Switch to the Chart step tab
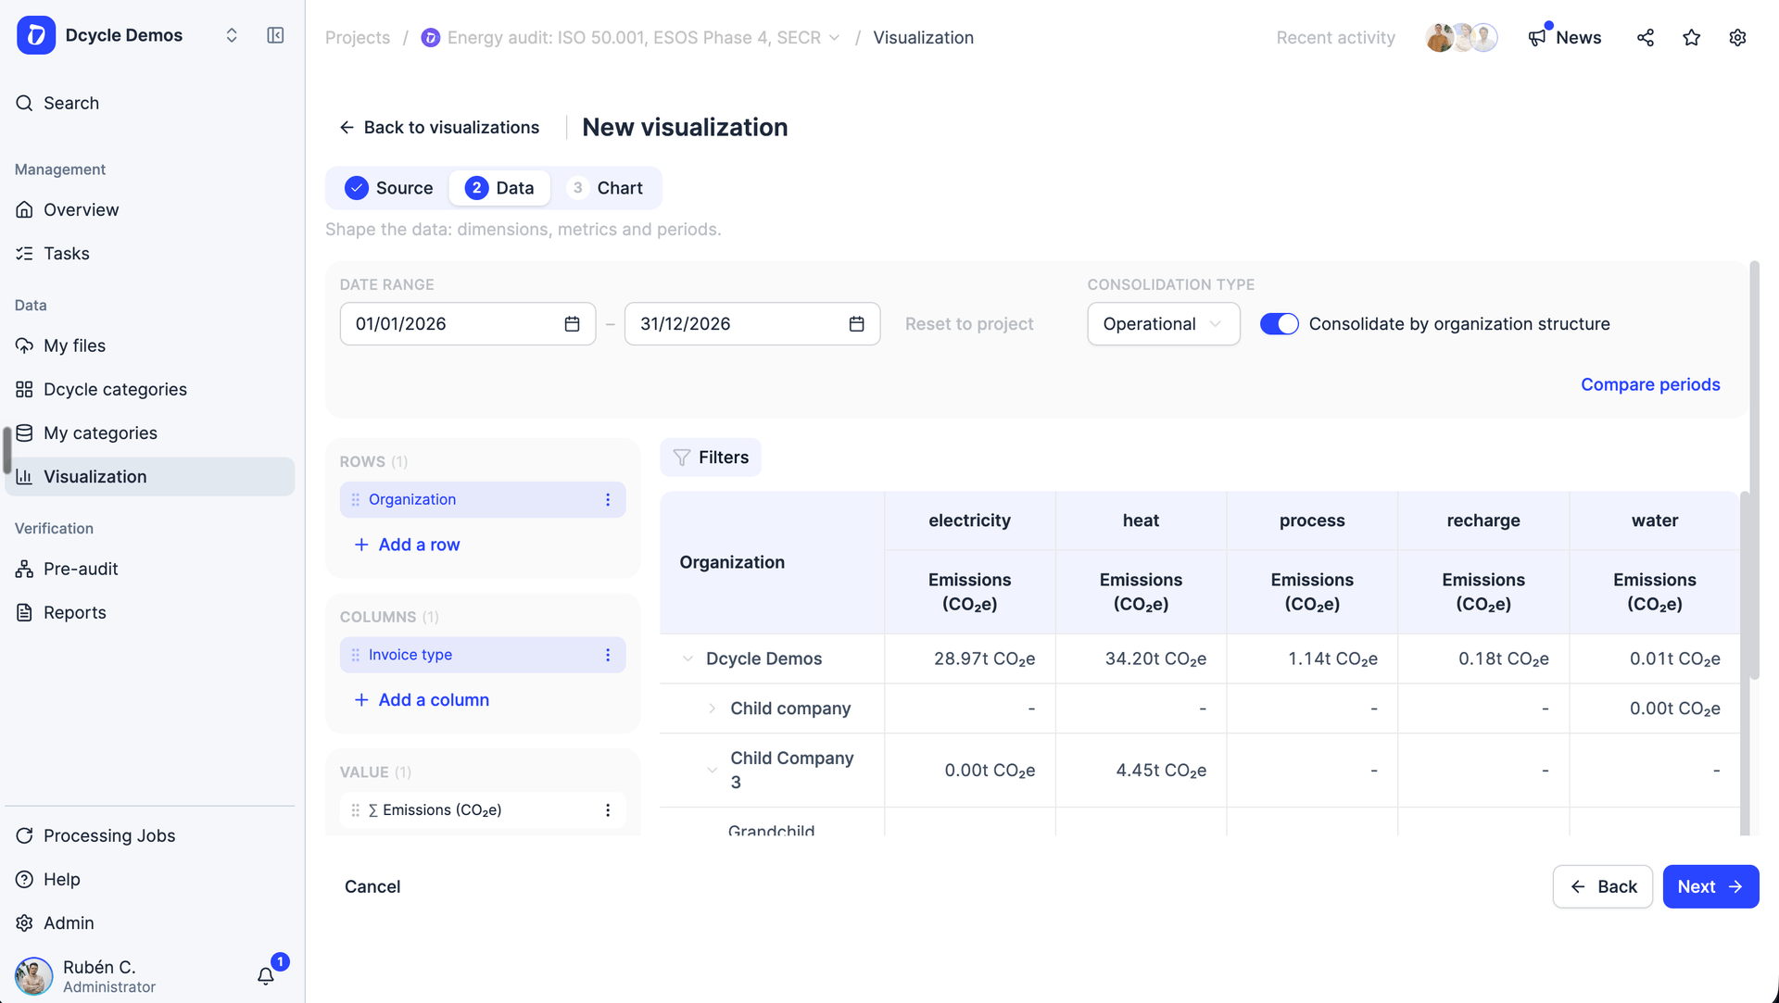Screen dimensions: 1779x1003 point(606,188)
